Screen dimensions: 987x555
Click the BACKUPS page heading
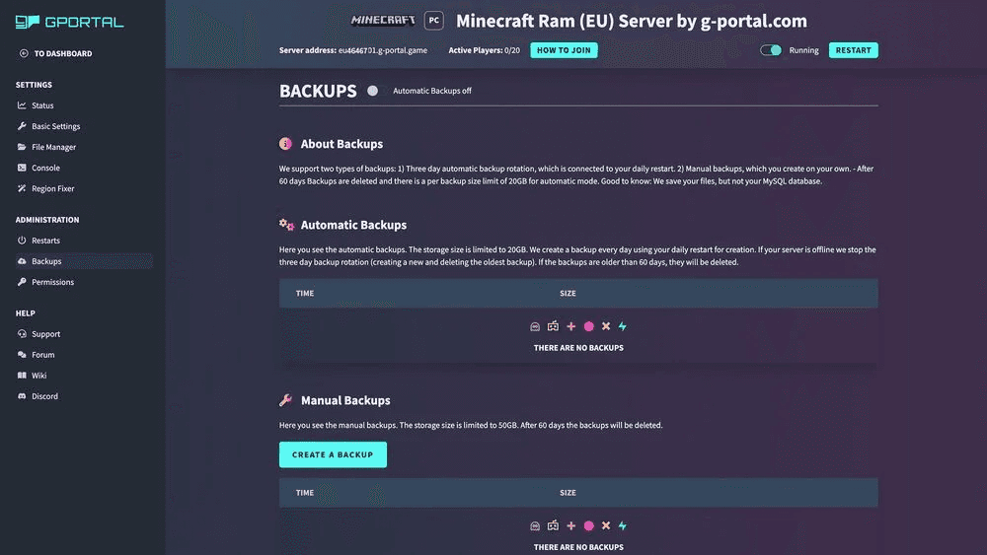(318, 91)
